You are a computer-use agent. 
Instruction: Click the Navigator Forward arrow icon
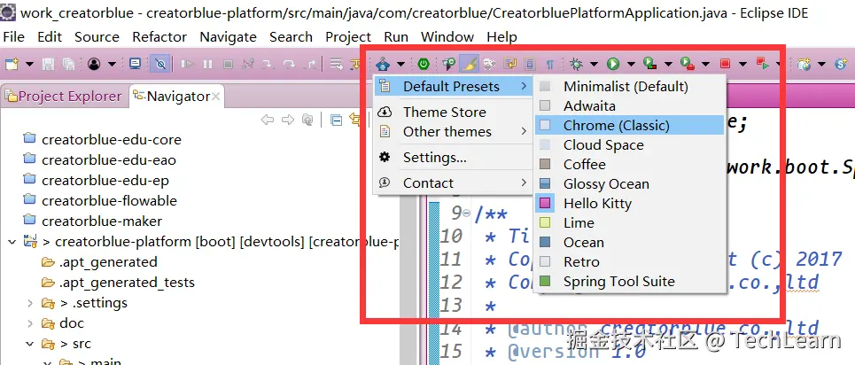coord(287,120)
